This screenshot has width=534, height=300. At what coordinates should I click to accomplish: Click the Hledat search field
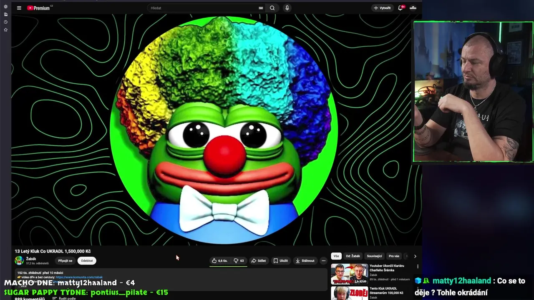tap(203, 8)
